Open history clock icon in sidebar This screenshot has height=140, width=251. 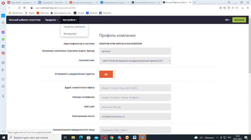tap(3, 86)
